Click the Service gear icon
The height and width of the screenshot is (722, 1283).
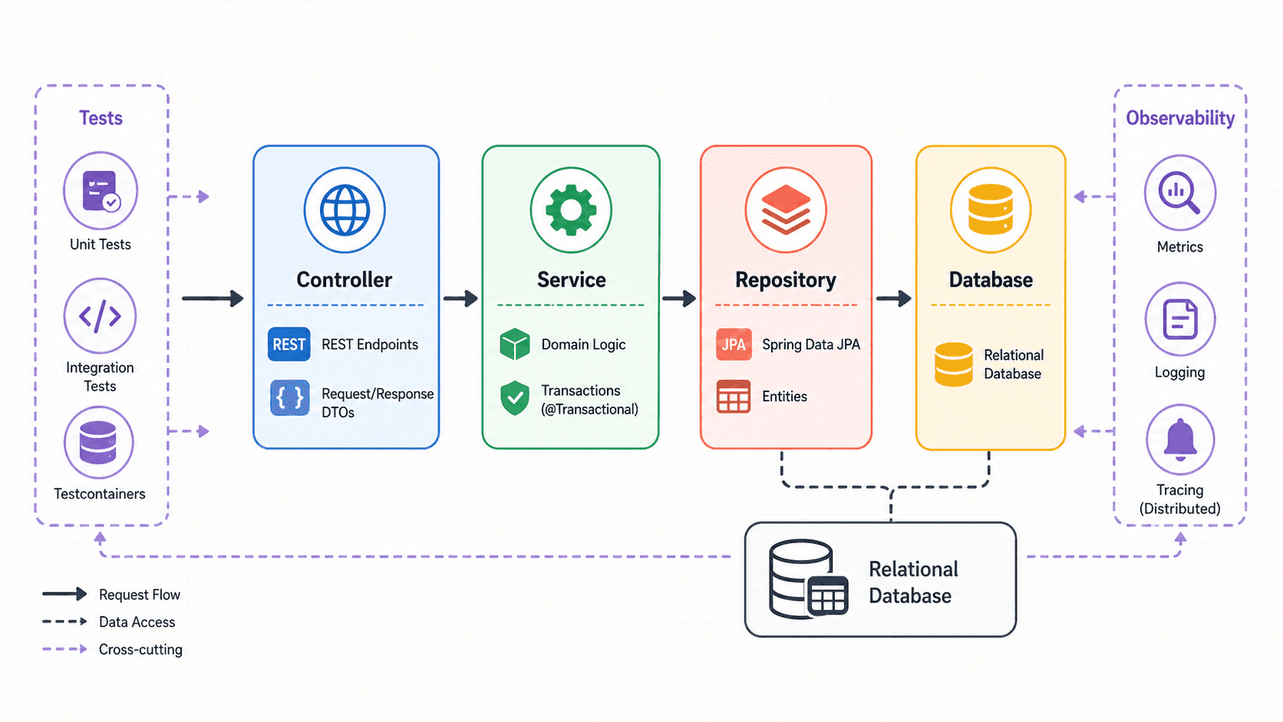(571, 210)
